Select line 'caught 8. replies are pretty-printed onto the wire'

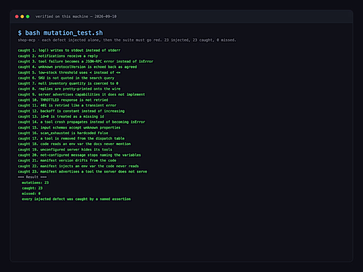(69, 89)
